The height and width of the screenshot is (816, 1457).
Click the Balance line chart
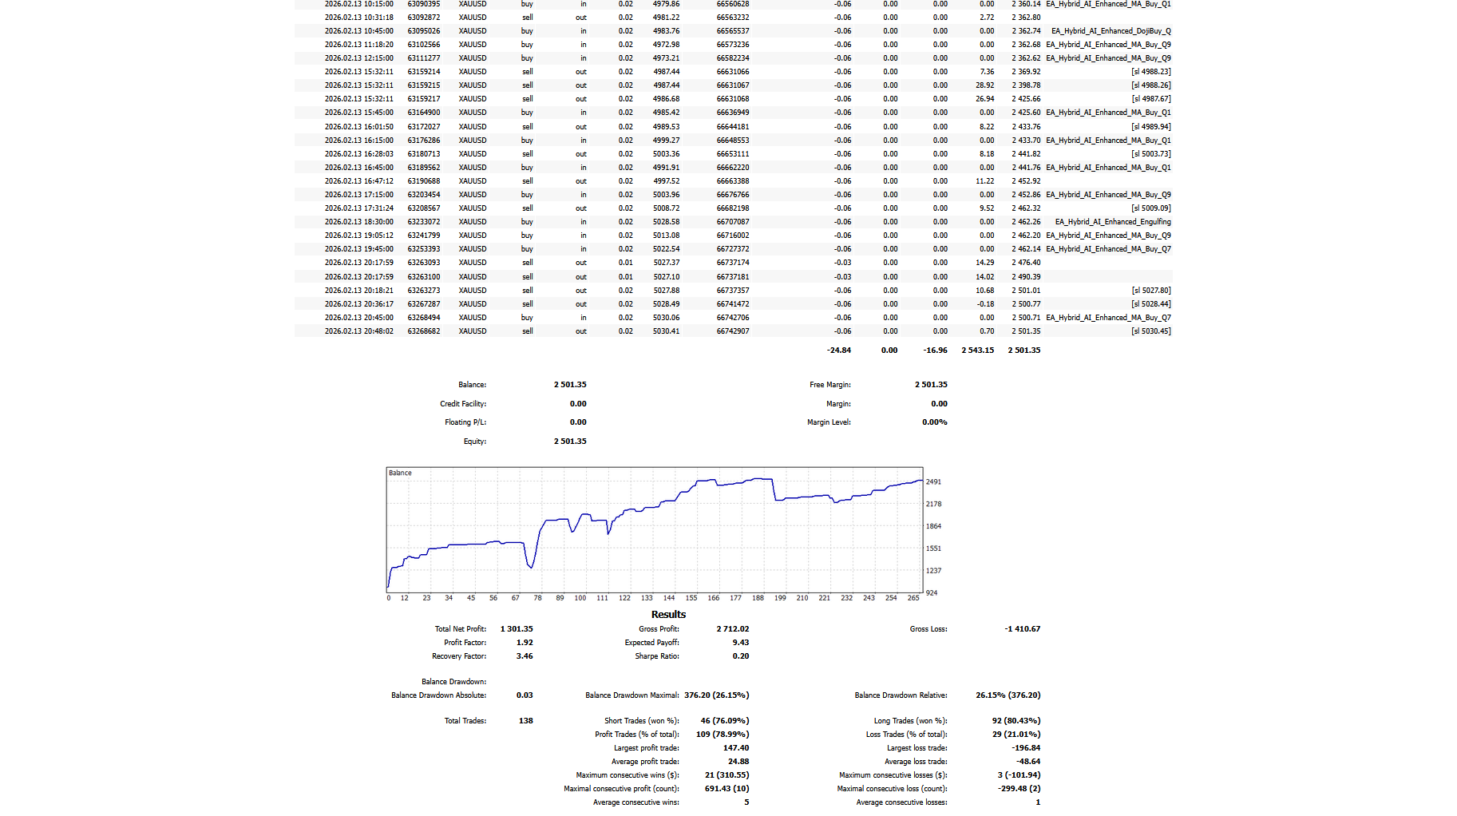(654, 530)
